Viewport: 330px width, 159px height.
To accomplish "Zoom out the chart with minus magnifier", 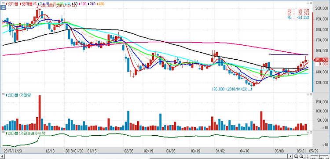I will pos(296,156).
